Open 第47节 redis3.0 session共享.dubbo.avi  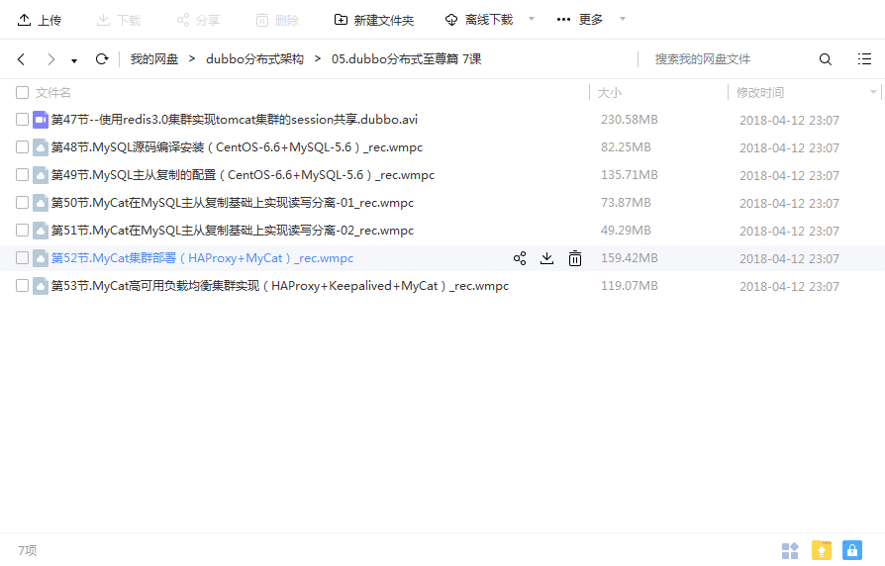click(235, 120)
